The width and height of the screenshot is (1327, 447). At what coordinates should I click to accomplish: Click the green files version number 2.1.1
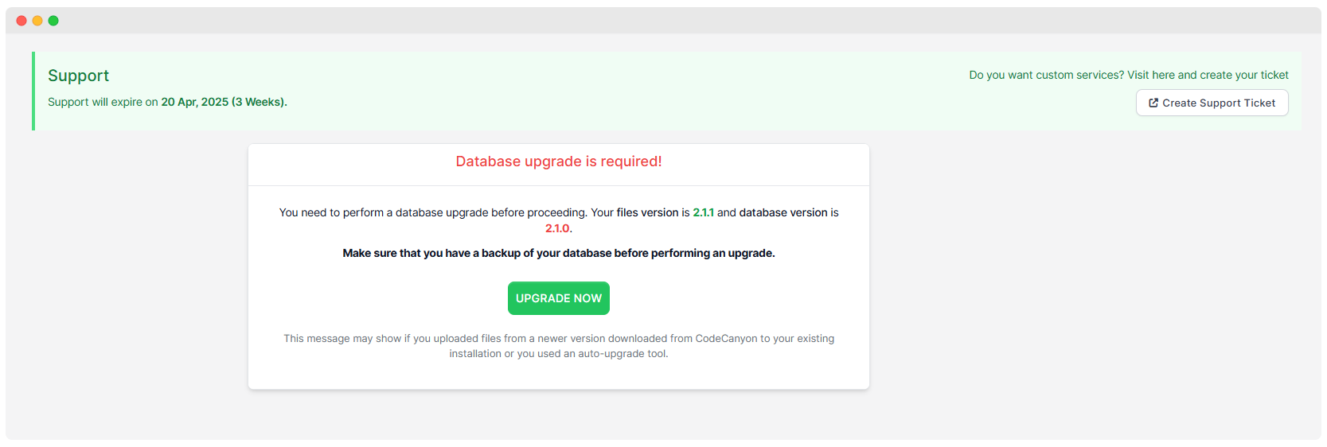(703, 212)
